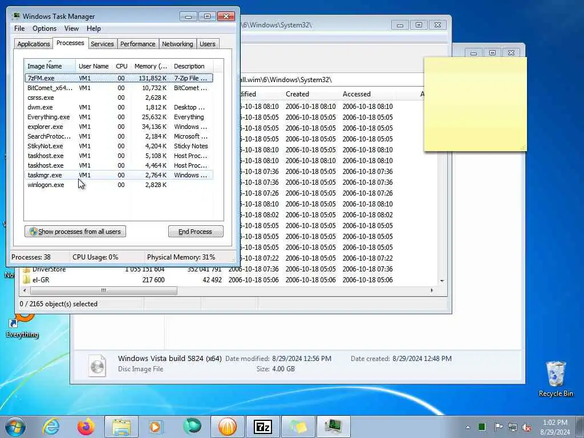584x438 pixels.
Task: Click 7-Zip scrollbar left arrow
Action: point(25,290)
